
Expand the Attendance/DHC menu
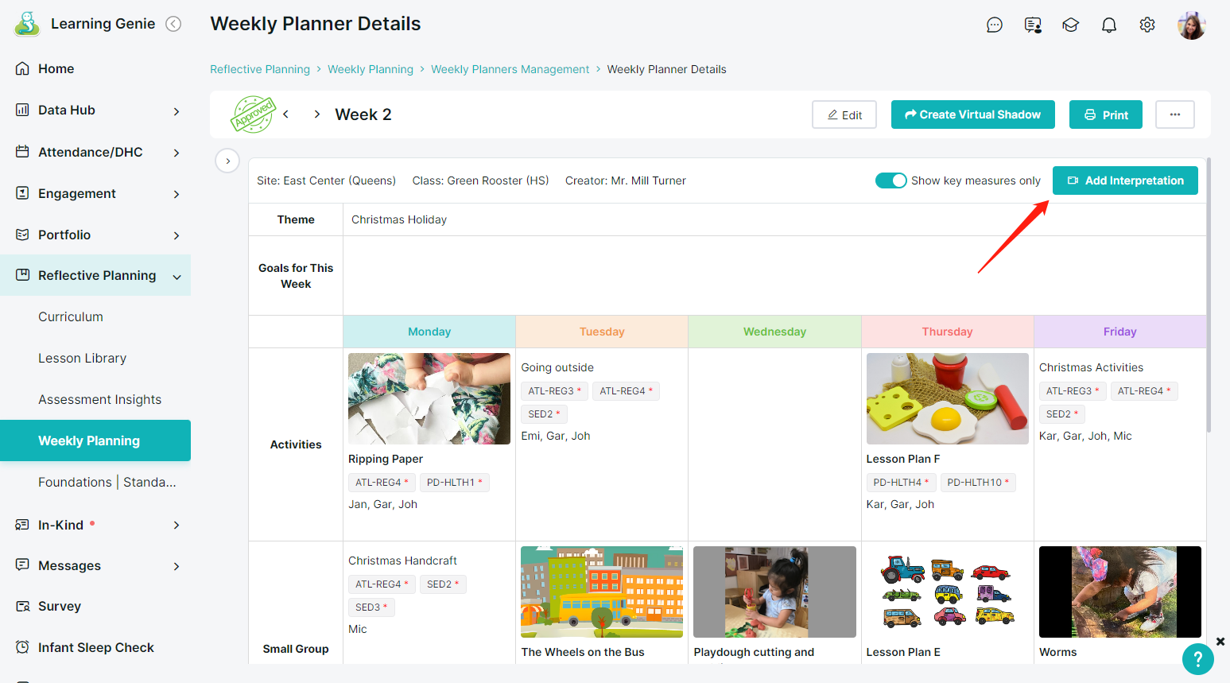[x=177, y=153]
